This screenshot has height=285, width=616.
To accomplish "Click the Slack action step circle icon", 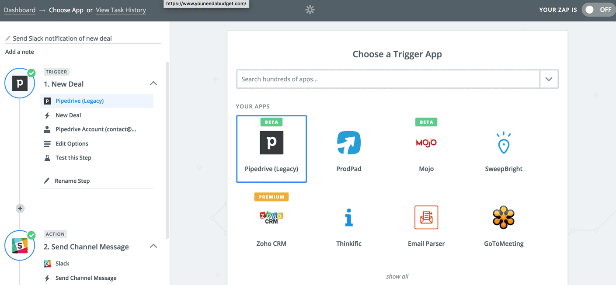I will 20,246.
